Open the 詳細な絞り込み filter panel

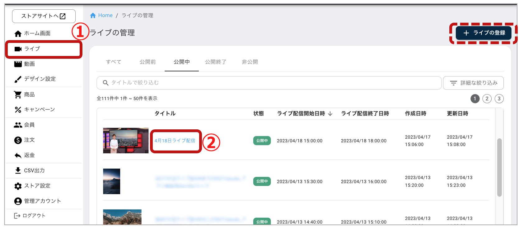[x=473, y=83]
